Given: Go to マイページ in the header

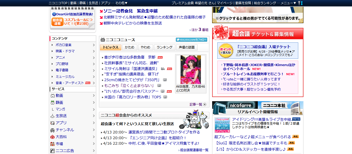Looking at the screenshot, I should pos(225,3).
